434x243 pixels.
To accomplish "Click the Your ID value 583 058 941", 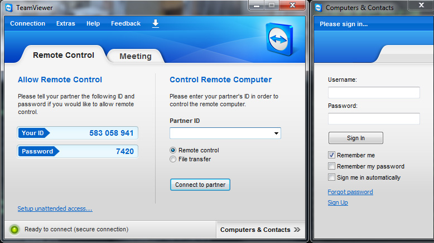I will pyautogui.click(x=111, y=133).
